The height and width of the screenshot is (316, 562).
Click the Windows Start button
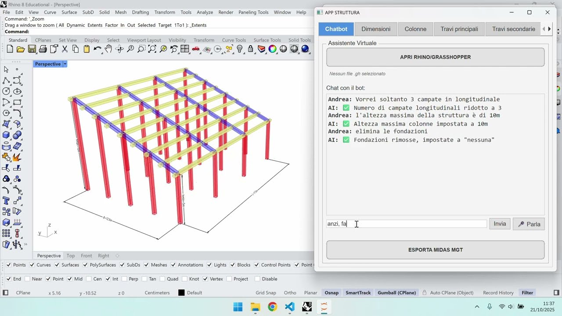238,306
